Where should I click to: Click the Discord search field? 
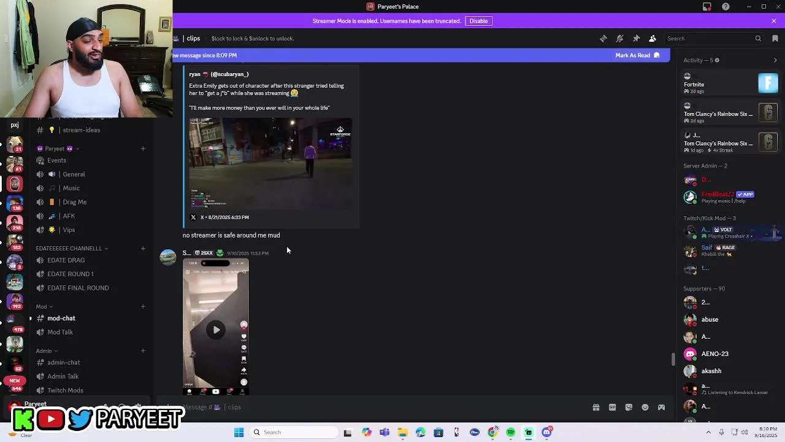[714, 38]
